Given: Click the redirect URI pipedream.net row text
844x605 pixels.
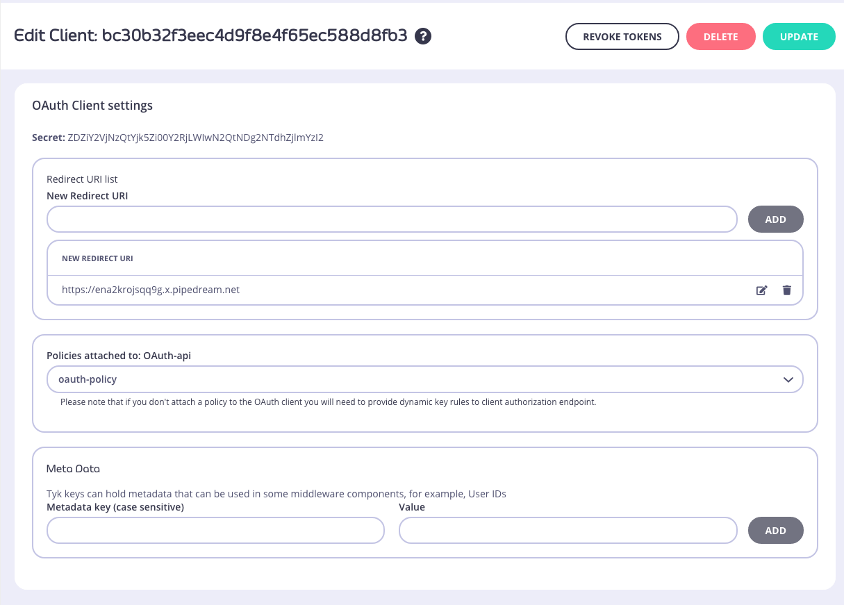Looking at the screenshot, I should 151,290.
